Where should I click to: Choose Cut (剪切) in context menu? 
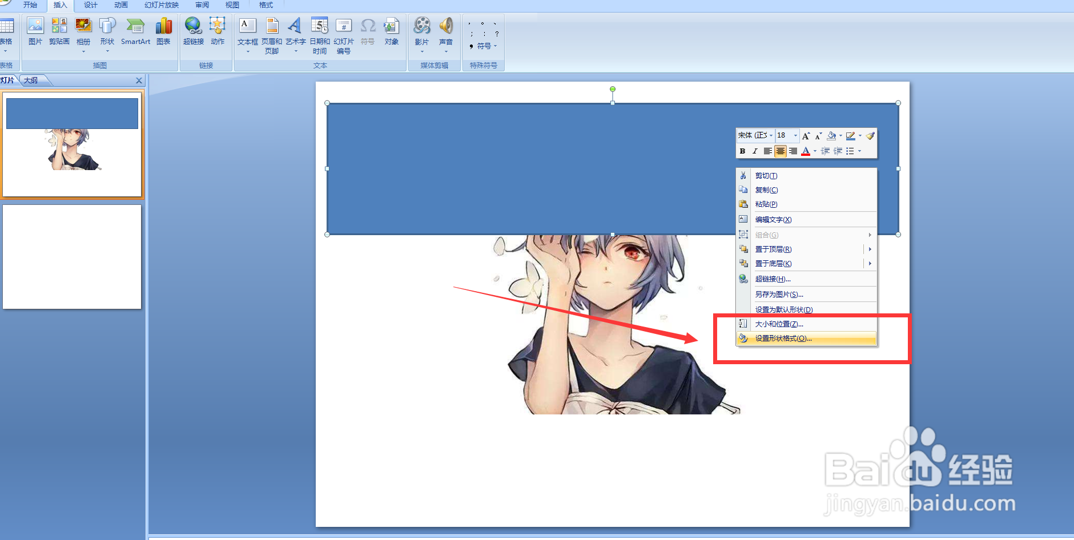[x=806, y=176]
